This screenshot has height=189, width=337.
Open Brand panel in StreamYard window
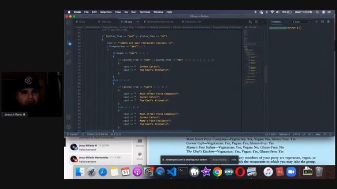[140, 156]
